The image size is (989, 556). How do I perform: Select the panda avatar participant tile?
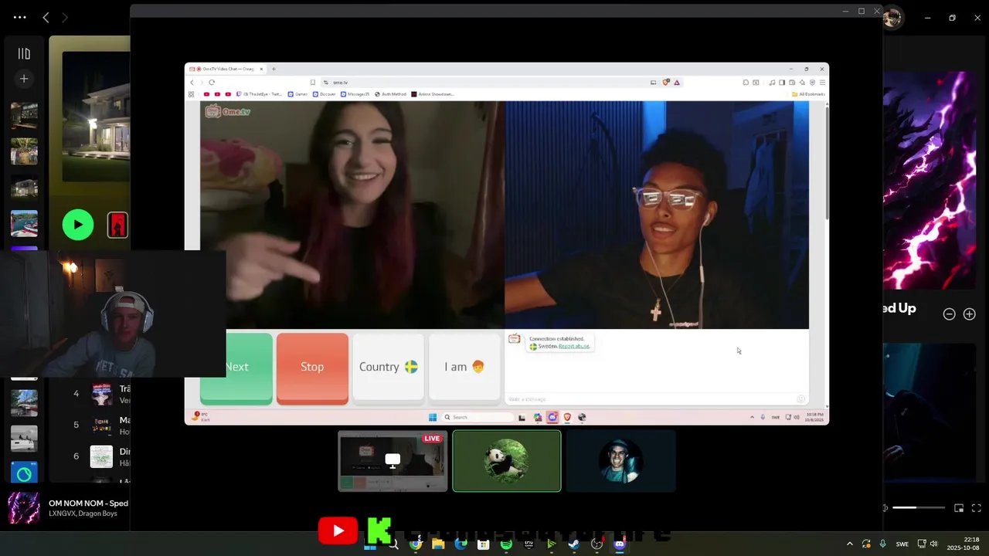[507, 461]
